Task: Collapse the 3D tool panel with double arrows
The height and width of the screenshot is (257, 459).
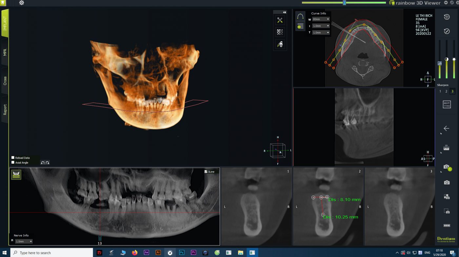Action: click(285, 12)
